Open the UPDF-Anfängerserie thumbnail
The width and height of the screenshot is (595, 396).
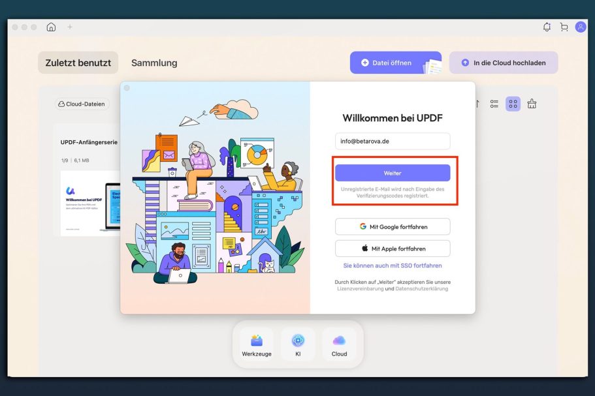90,203
